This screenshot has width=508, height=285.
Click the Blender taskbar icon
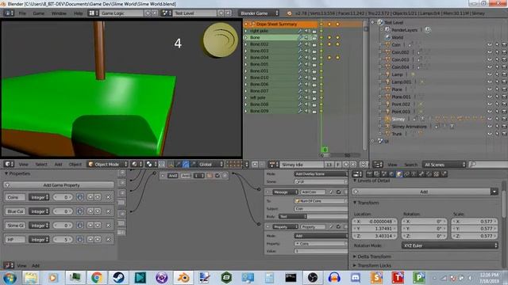(183, 278)
